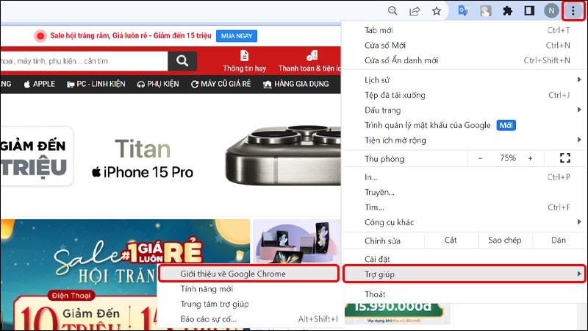
Task: Open the profile avatar N
Action: coord(551,11)
